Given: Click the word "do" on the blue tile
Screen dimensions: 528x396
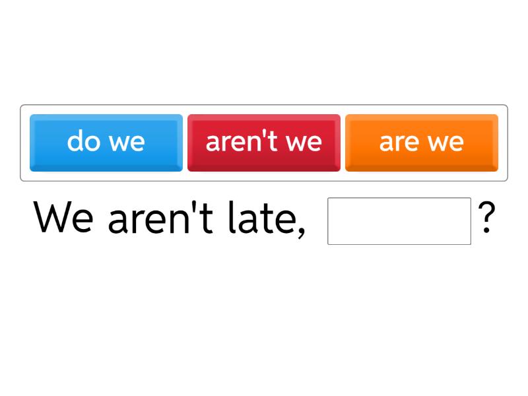Looking at the screenshot, I should click(83, 141).
